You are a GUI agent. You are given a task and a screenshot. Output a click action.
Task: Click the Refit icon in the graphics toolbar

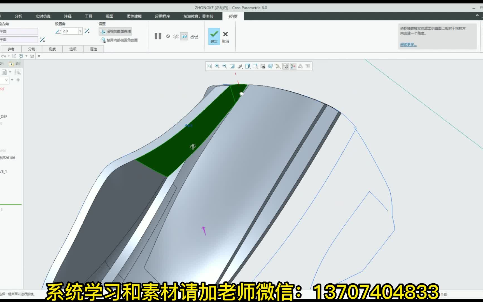point(209,66)
